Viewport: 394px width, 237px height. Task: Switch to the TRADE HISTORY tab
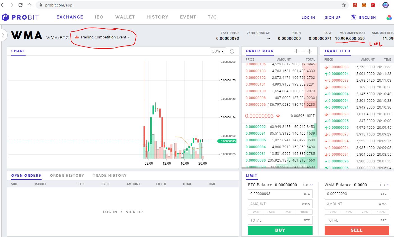click(110, 175)
